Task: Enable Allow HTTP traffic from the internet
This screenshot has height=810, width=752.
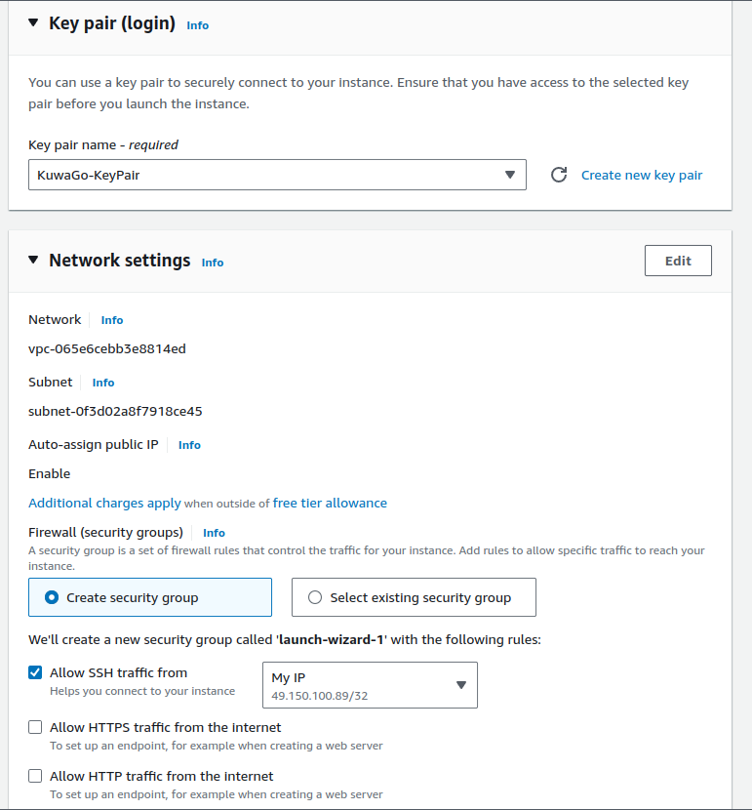Action: [36, 776]
